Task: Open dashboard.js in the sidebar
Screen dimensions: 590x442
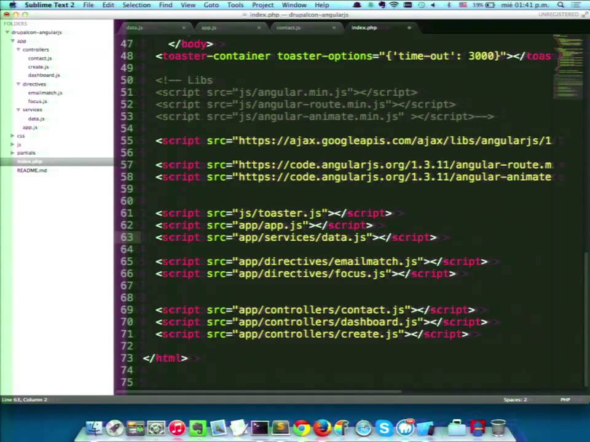Action: [x=44, y=75]
